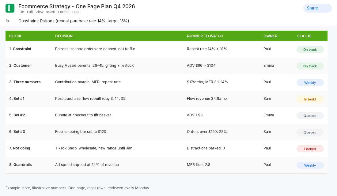Select 'Free-shipping bar set to $120'
Image resolution: width=337 pixels, height=196 pixels.
(81, 132)
